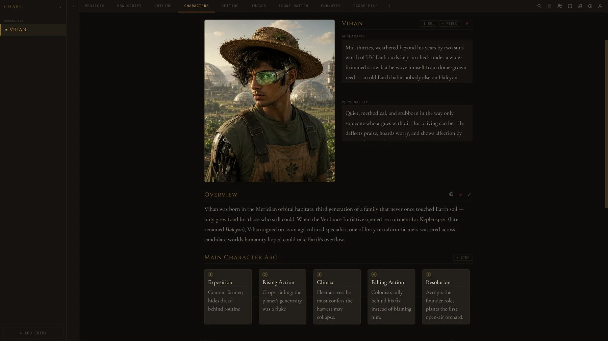Viewport: 608px width, 341px height.
Task: Expand the Overview section with arrow icon
Action: (469, 195)
